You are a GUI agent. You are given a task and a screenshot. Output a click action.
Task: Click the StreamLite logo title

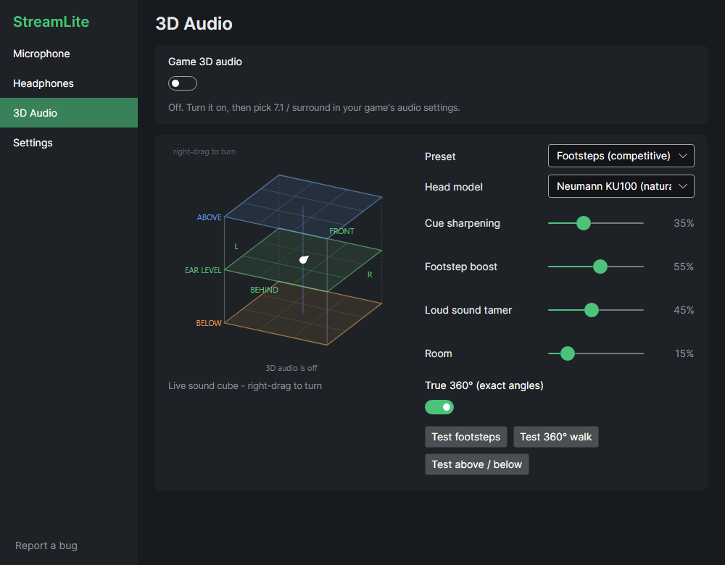click(x=51, y=22)
